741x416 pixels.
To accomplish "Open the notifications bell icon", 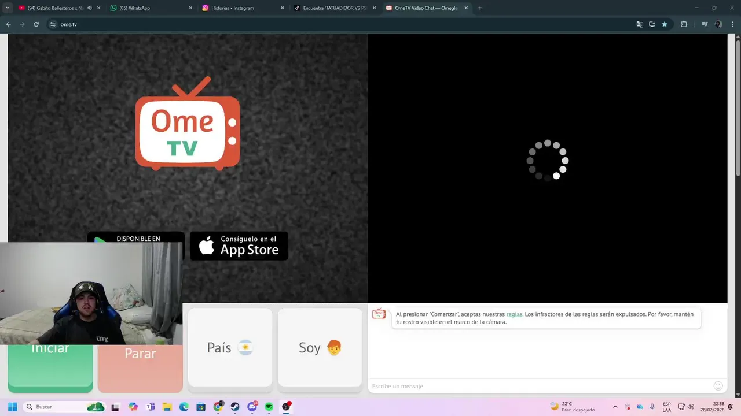I will pyautogui.click(x=731, y=407).
